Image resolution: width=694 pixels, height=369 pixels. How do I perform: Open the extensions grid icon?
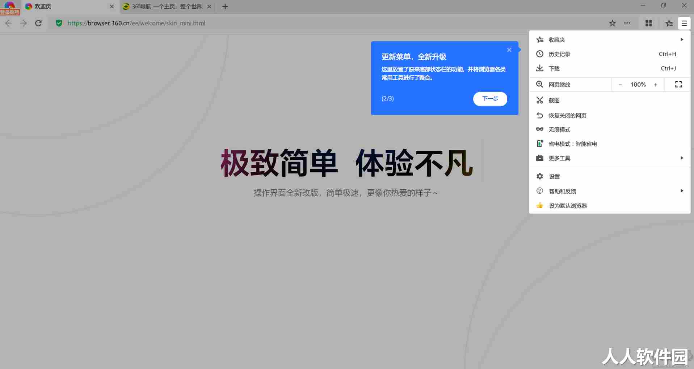(648, 23)
